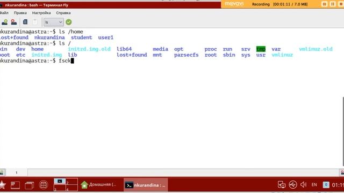Click 'home' in the ls / output
The image size is (344, 193).
pyautogui.click(x=37, y=49)
